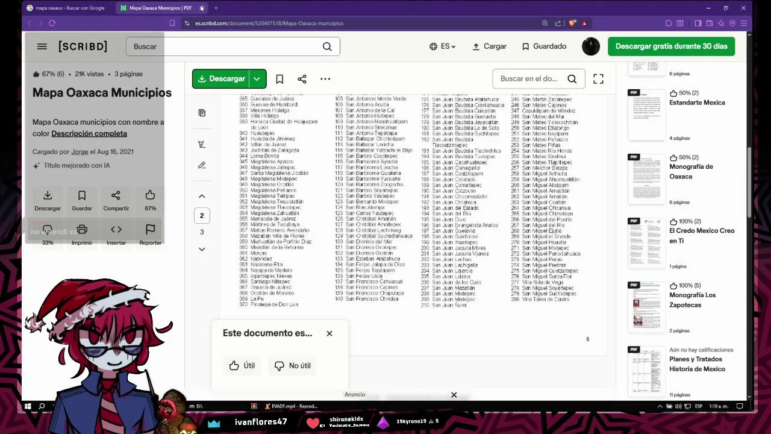Screen dimensions: 771x434
Task: Toggle the browser sidebar panel
Action: pyautogui.click(x=698, y=23)
